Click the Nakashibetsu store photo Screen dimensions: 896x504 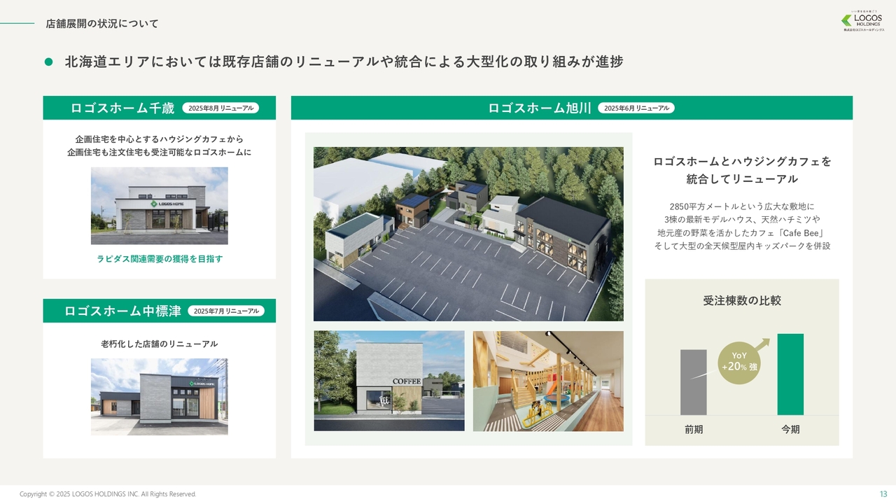point(159,396)
